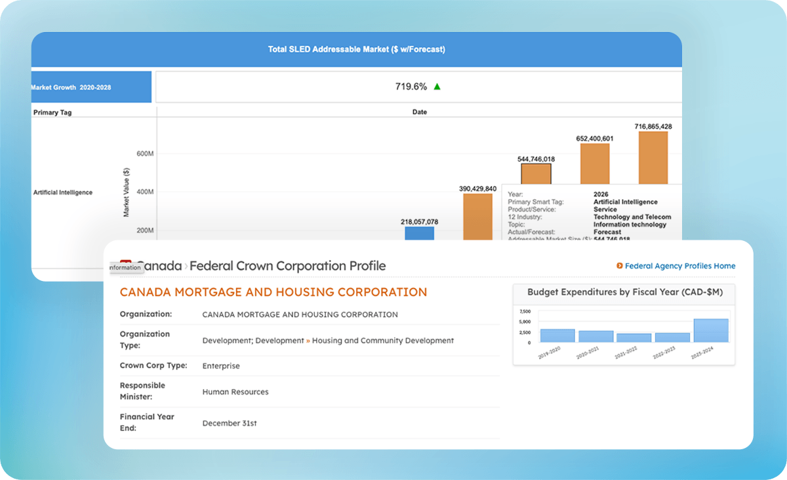This screenshot has width=787, height=480.
Task: Click the Market Value ($) axis label
Action: (127, 193)
